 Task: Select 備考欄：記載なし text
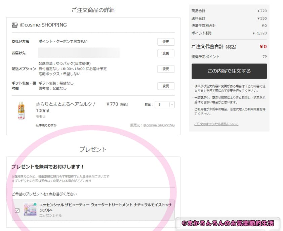pos(52,88)
